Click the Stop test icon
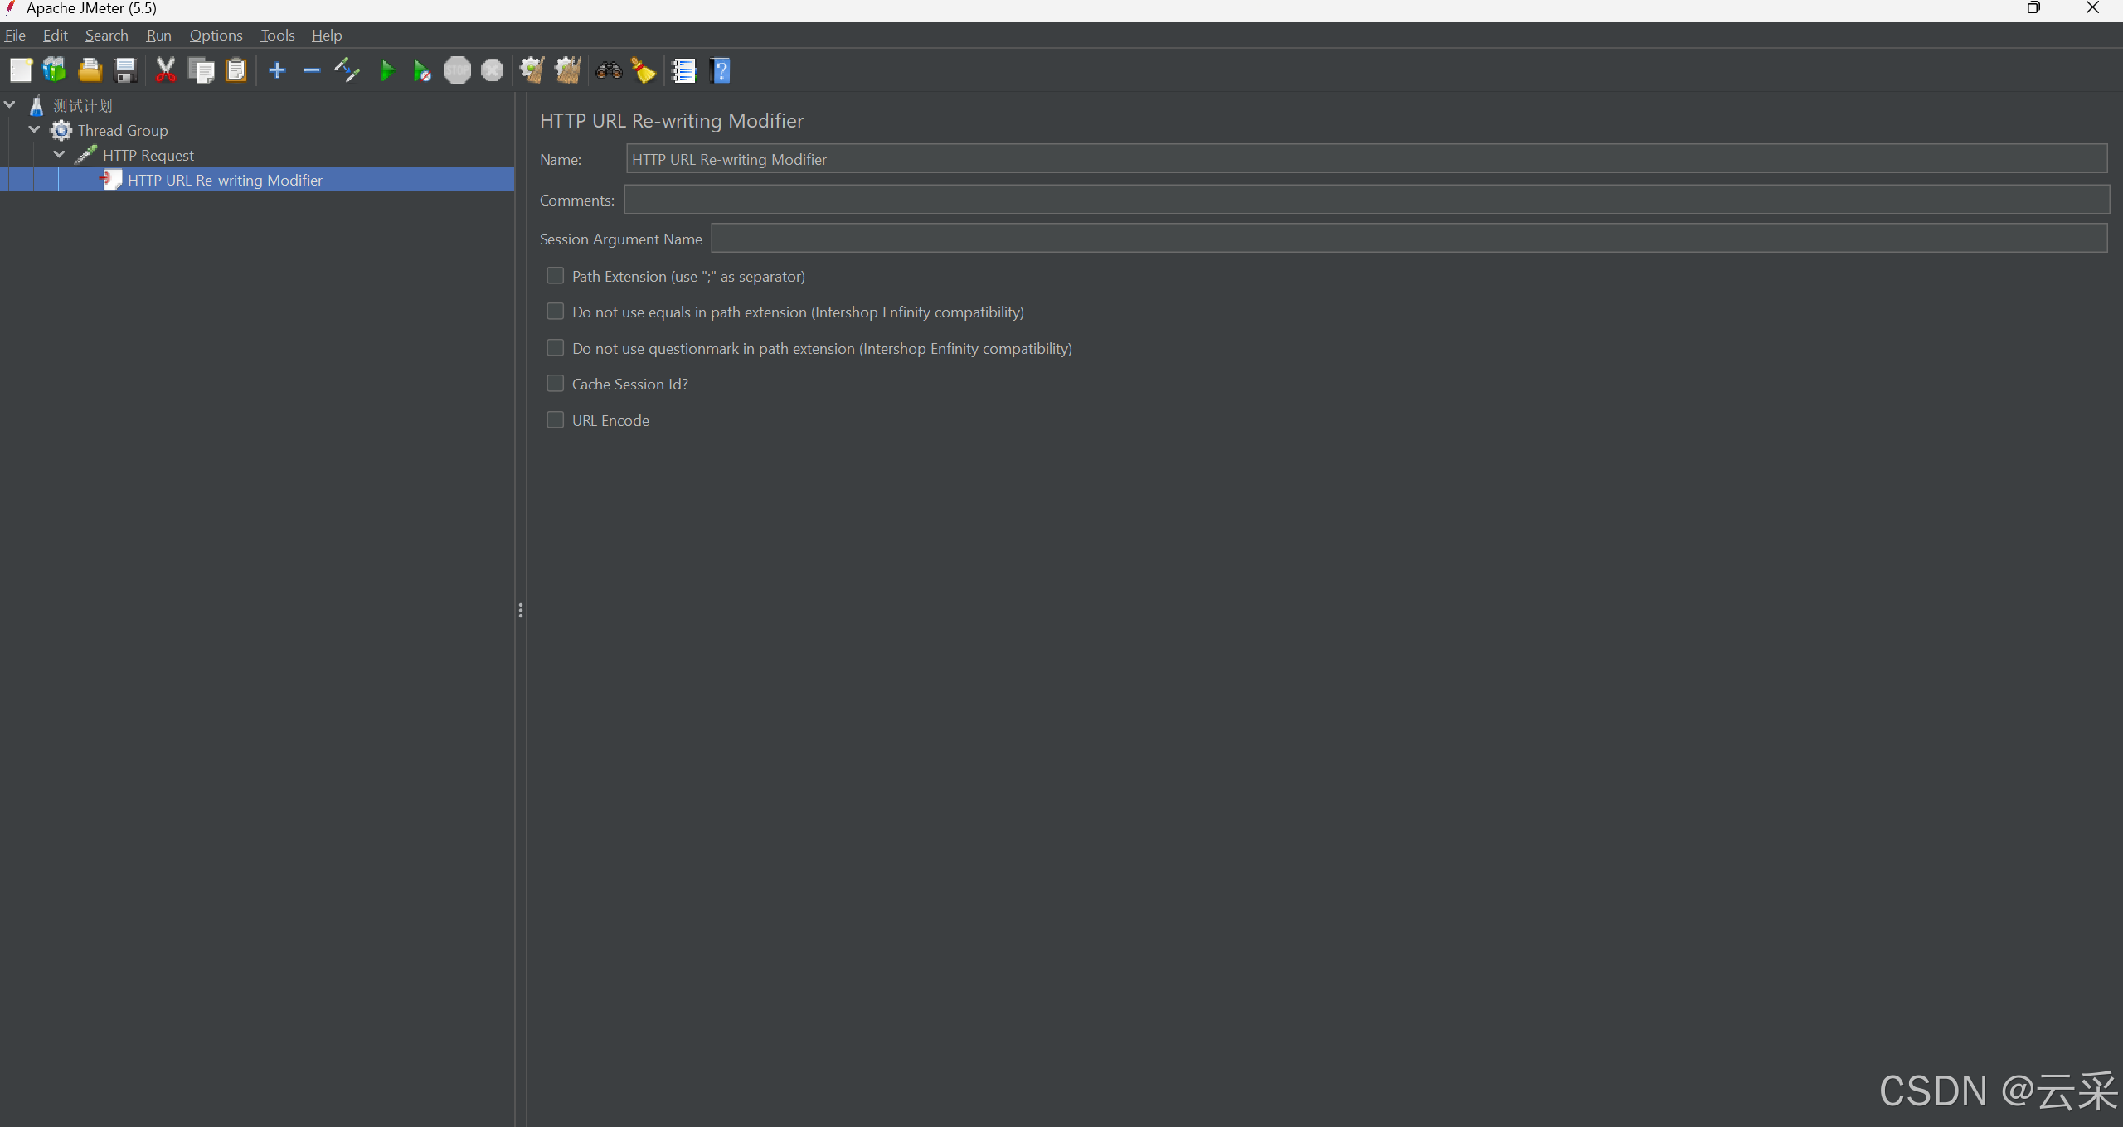Viewport: 2123px width, 1127px height. [457, 70]
